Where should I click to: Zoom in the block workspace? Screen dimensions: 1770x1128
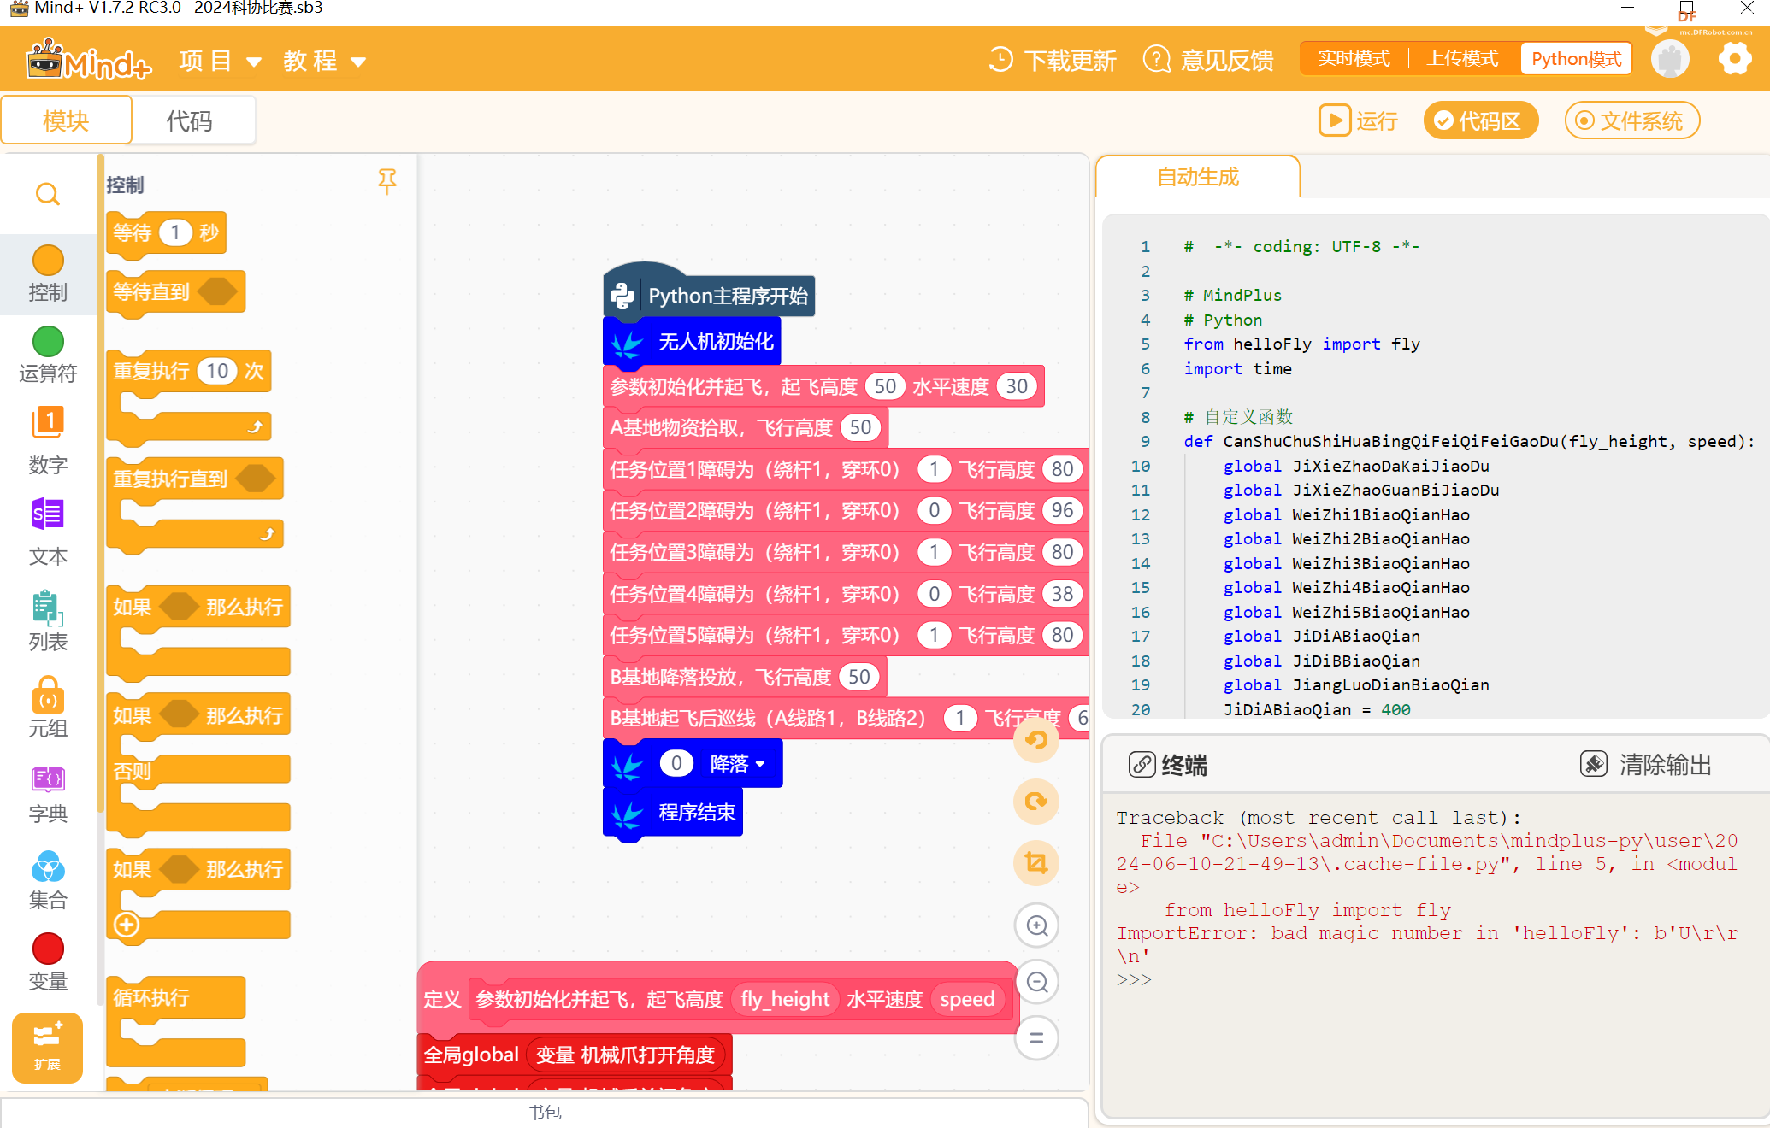(1036, 925)
